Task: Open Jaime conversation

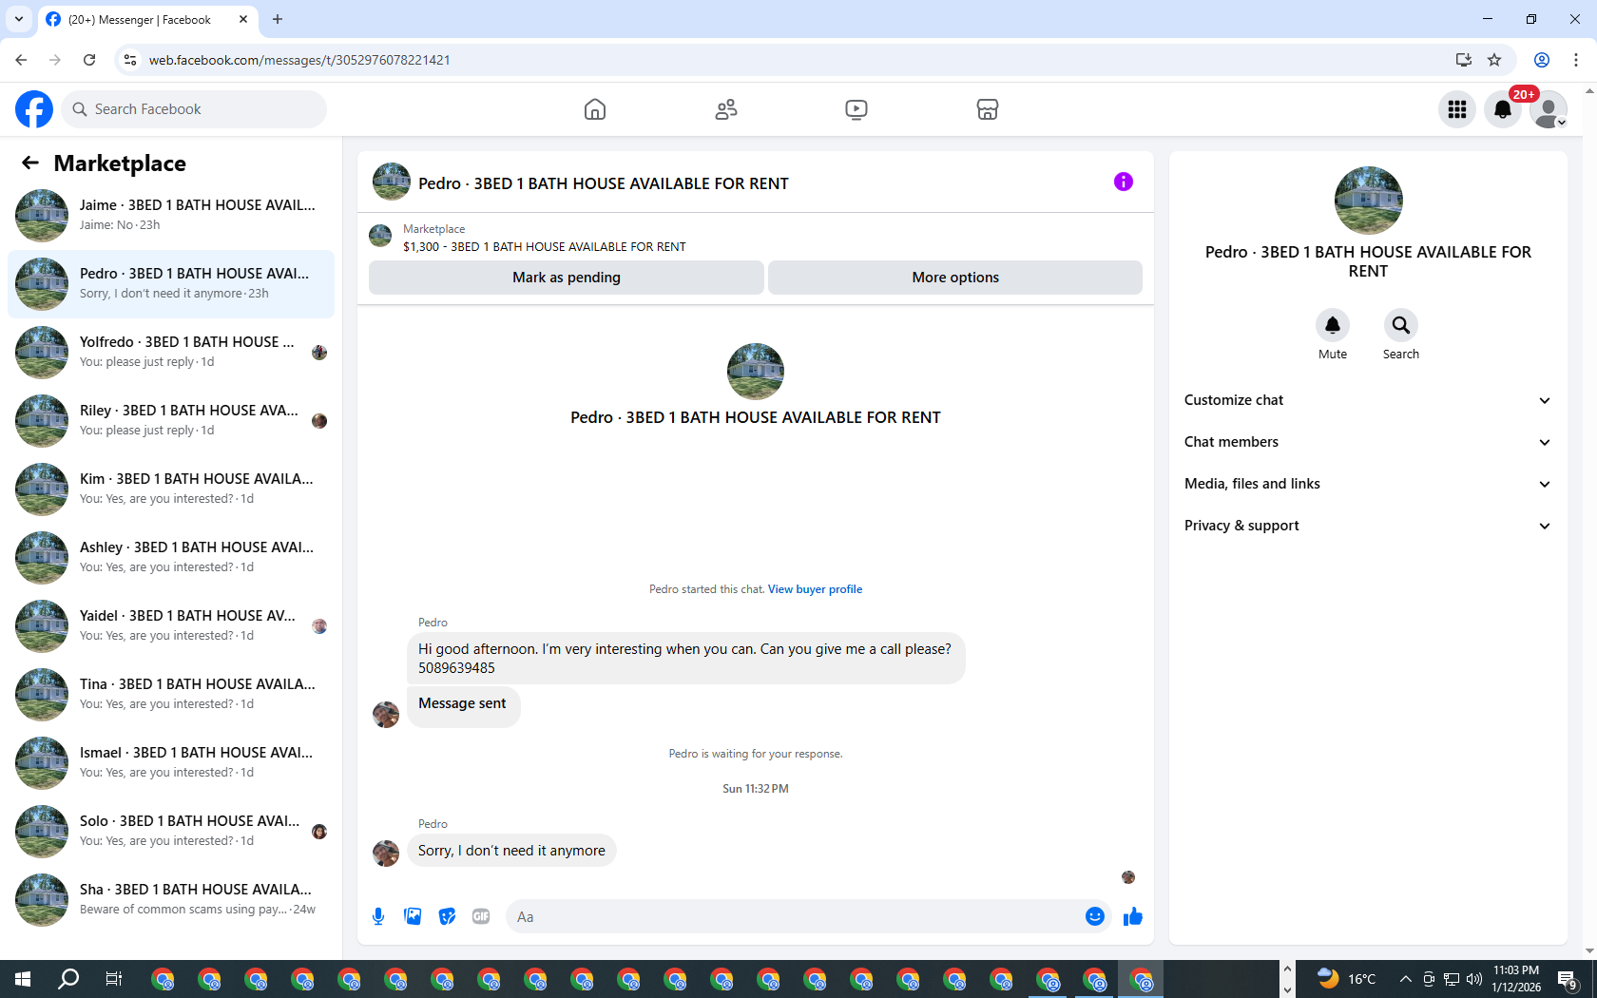Action: [x=171, y=215]
